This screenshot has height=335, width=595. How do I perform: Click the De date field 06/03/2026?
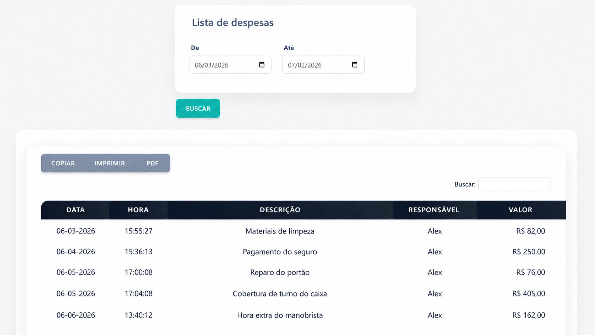[230, 65]
